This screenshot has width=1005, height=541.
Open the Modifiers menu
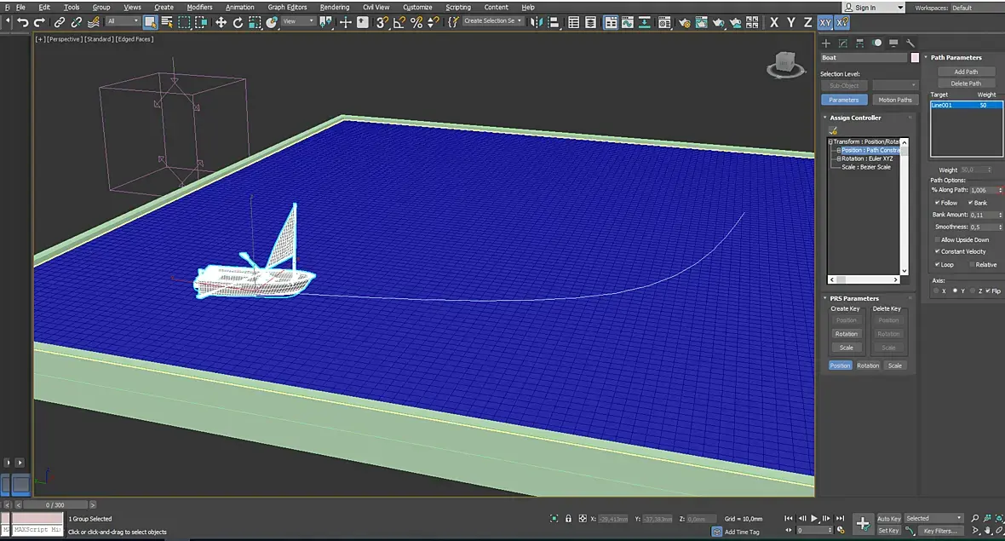(x=199, y=7)
